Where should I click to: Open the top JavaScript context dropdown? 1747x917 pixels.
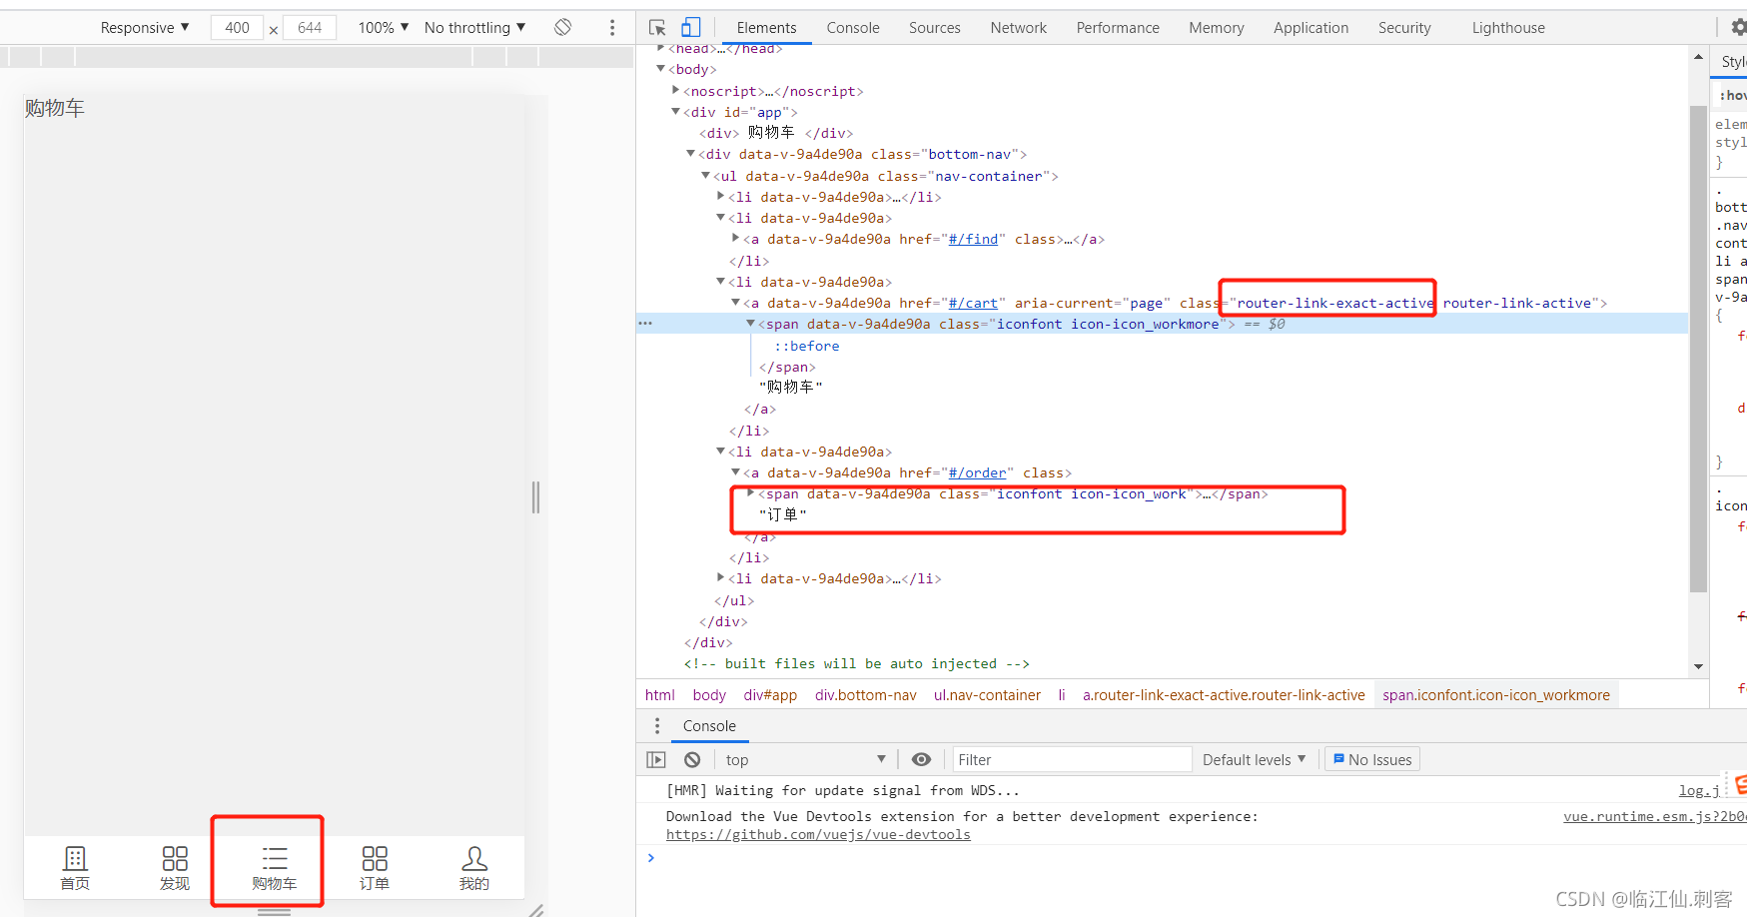[x=805, y=760]
